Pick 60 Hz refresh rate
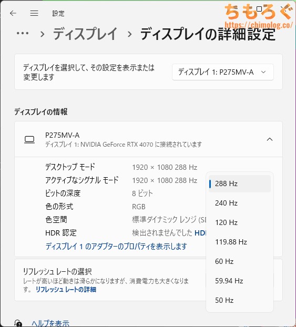 pos(240,261)
